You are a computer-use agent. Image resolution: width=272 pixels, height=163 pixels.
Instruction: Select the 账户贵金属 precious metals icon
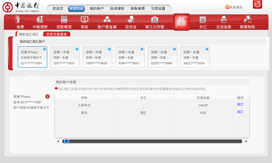[x=107, y=22]
